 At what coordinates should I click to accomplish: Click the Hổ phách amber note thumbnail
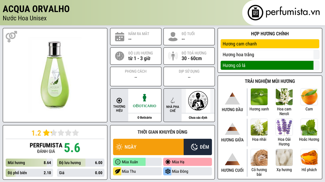point(309,157)
